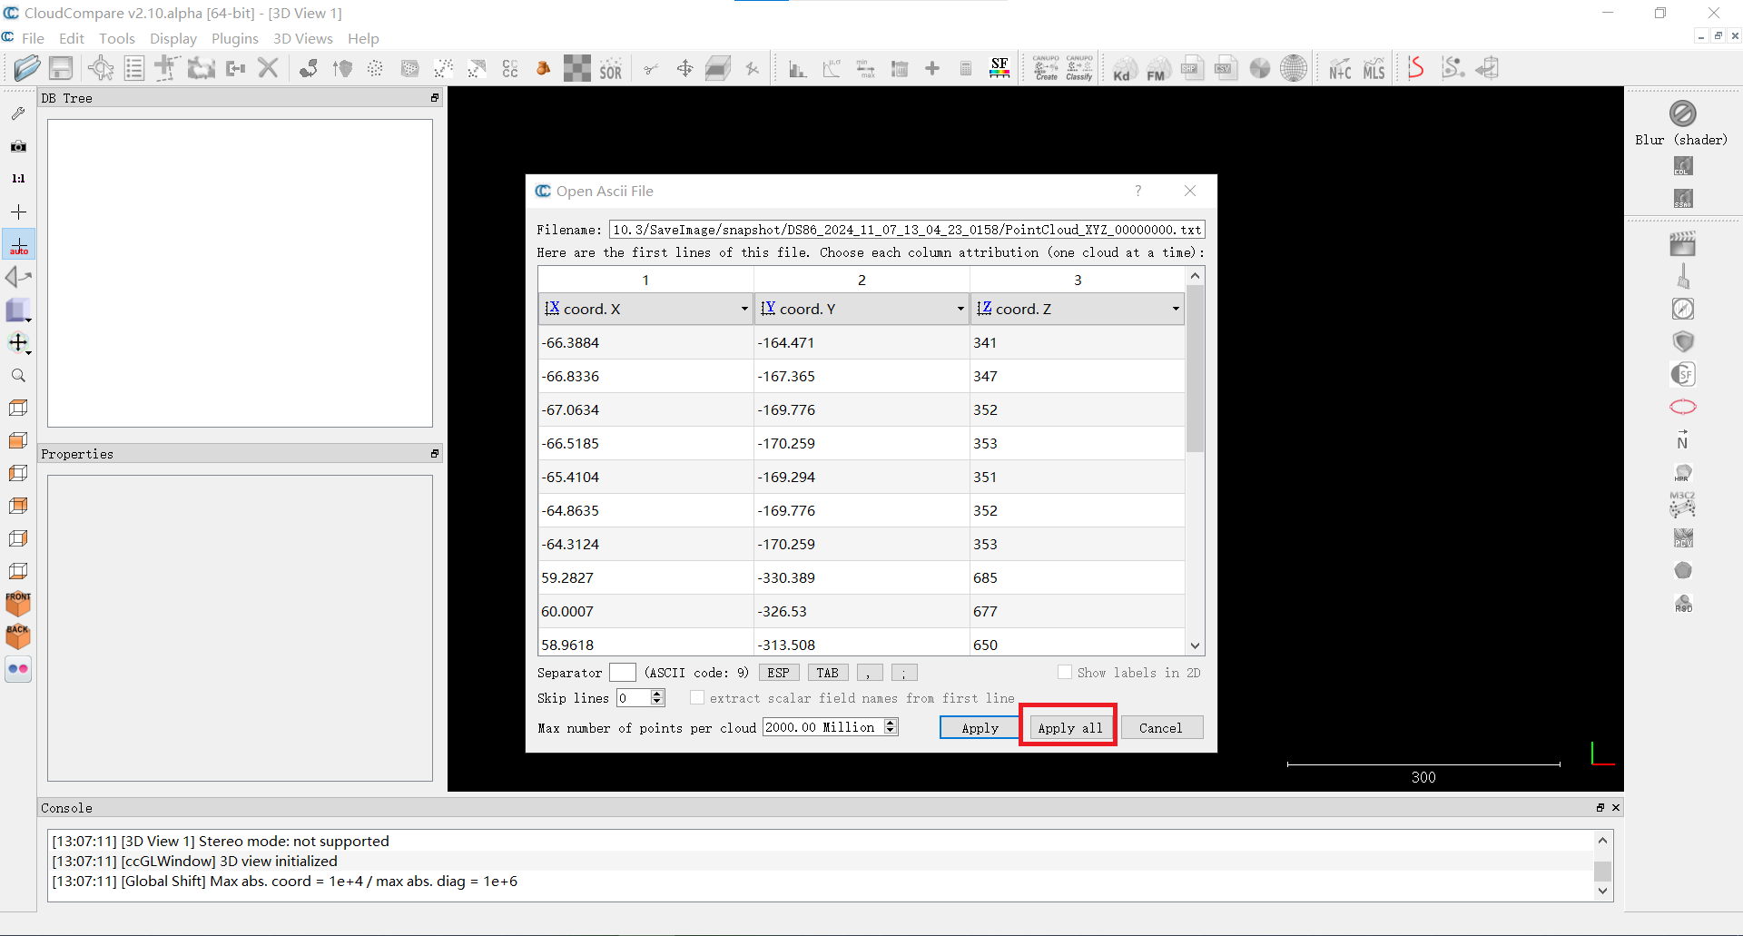This screenshot has width=1743, height=936.
Task: Click the Filename text field
Action: click(x=907, y=230)
